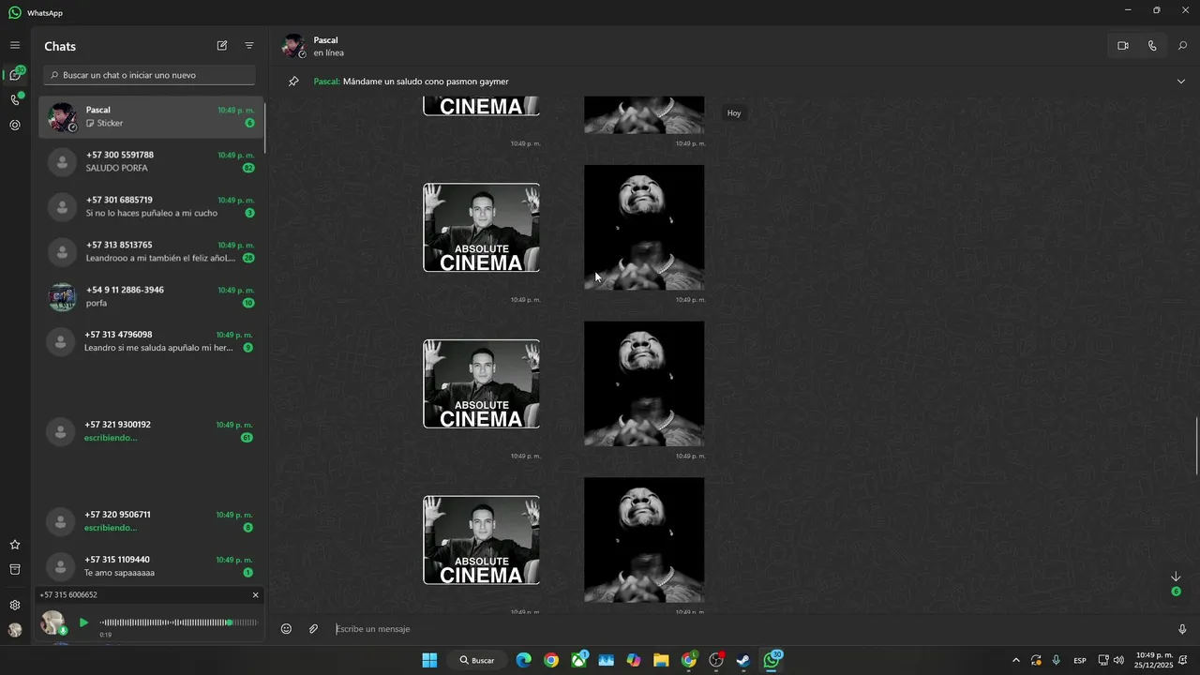Launch Microsoft Edge from taskbar
The image size is (1200, 675).
pos(524,660)
